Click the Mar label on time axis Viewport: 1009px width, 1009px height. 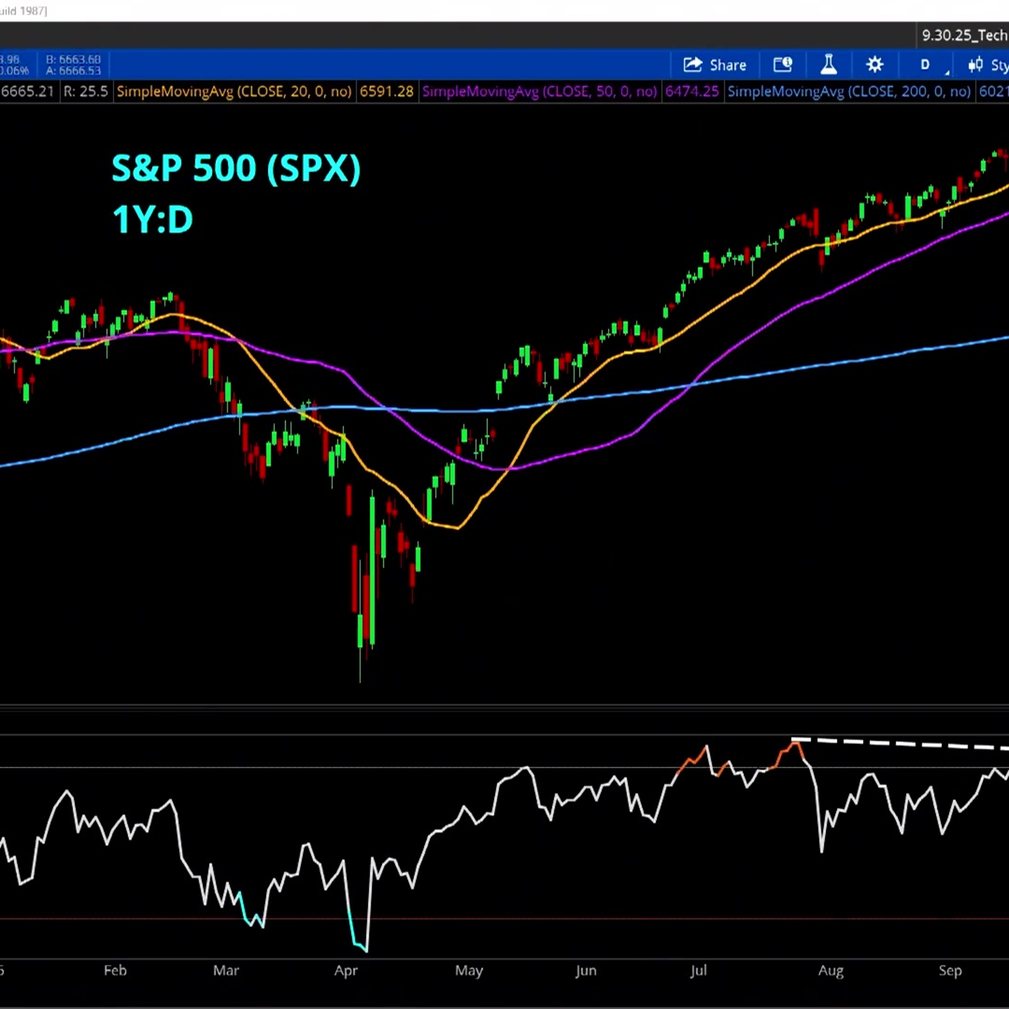226,970
